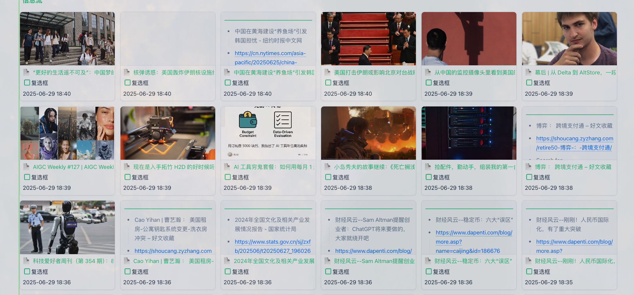The height and width of the screenshot is (295, 634).
Task: Select the checkbox under AI 工具穷鬼套餐
Action: pyautogui.click(x=228, y=177)
